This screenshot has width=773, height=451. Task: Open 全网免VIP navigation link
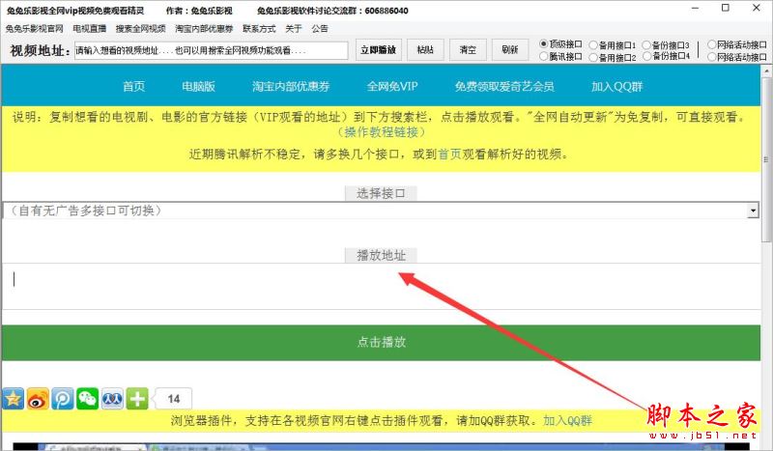(x=392, y=86)
